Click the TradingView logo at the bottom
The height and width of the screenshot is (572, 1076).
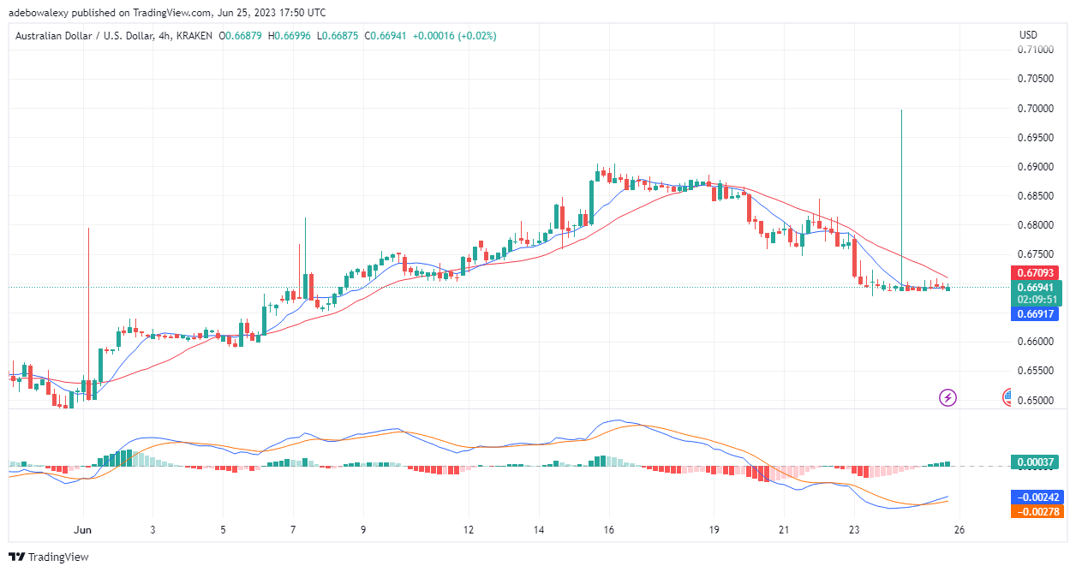[x=49, y=557]
